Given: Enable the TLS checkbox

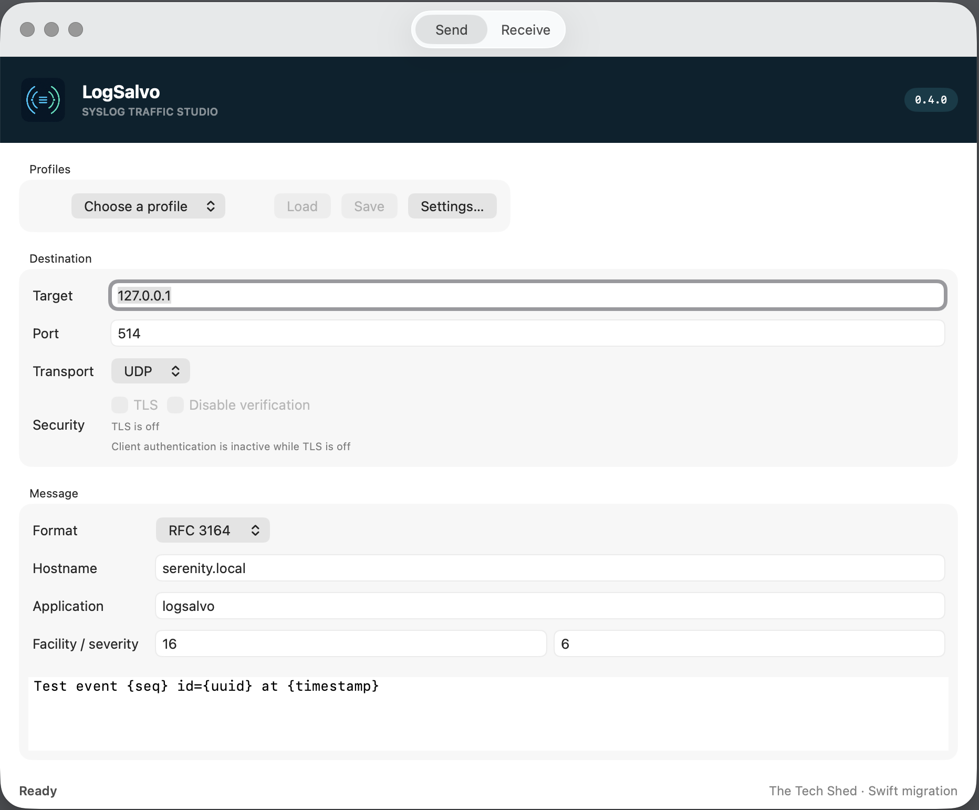Looking at the screenshot, I should 120,405.
